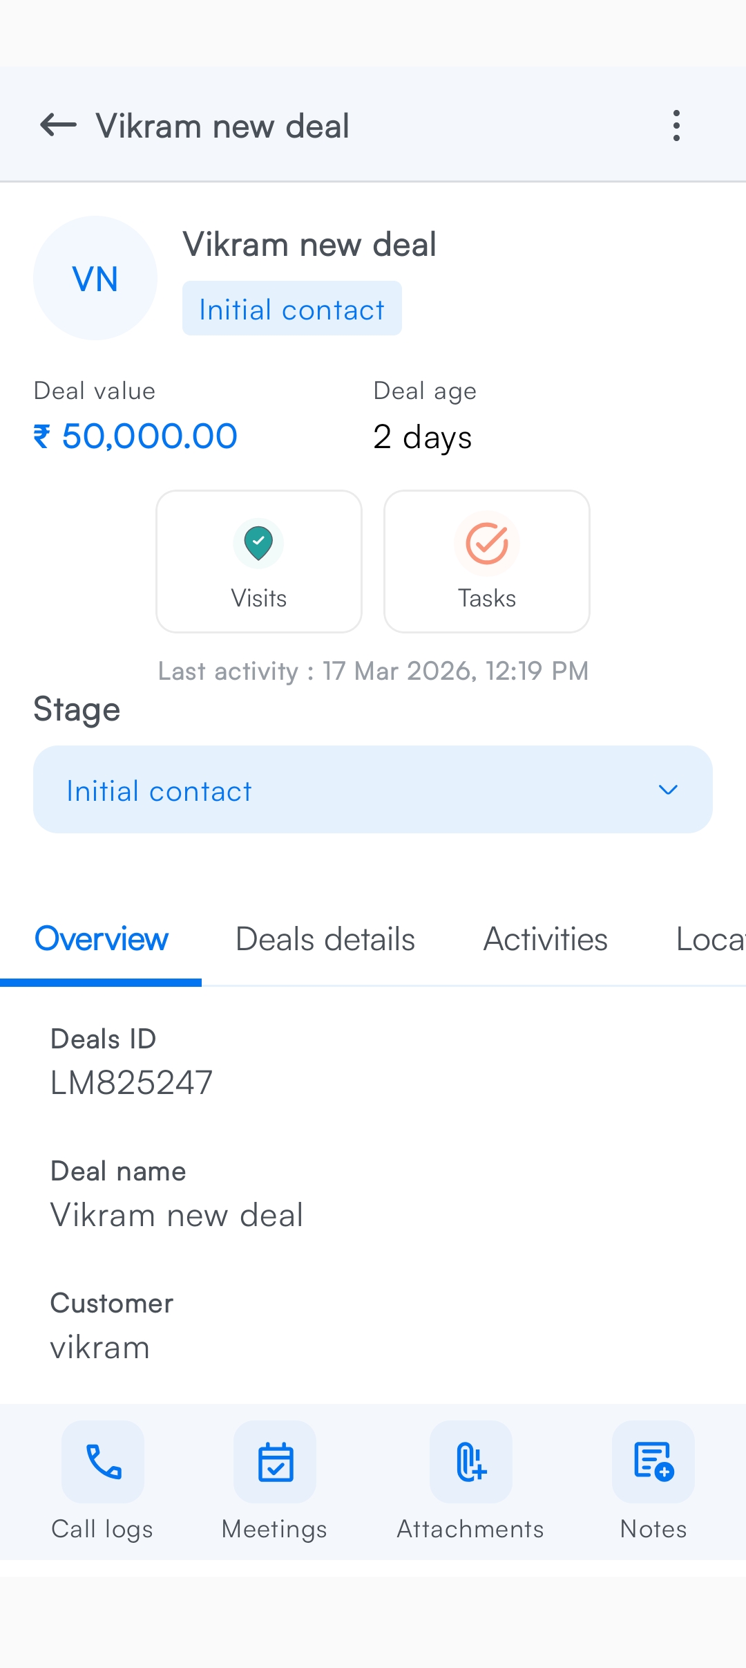This screenshot has height=1668, width=746.
Task: Tap the customer name vikram
Action: click(x=100, y=1347)
